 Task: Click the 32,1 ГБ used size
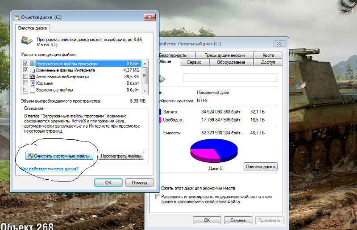[257, 112]
